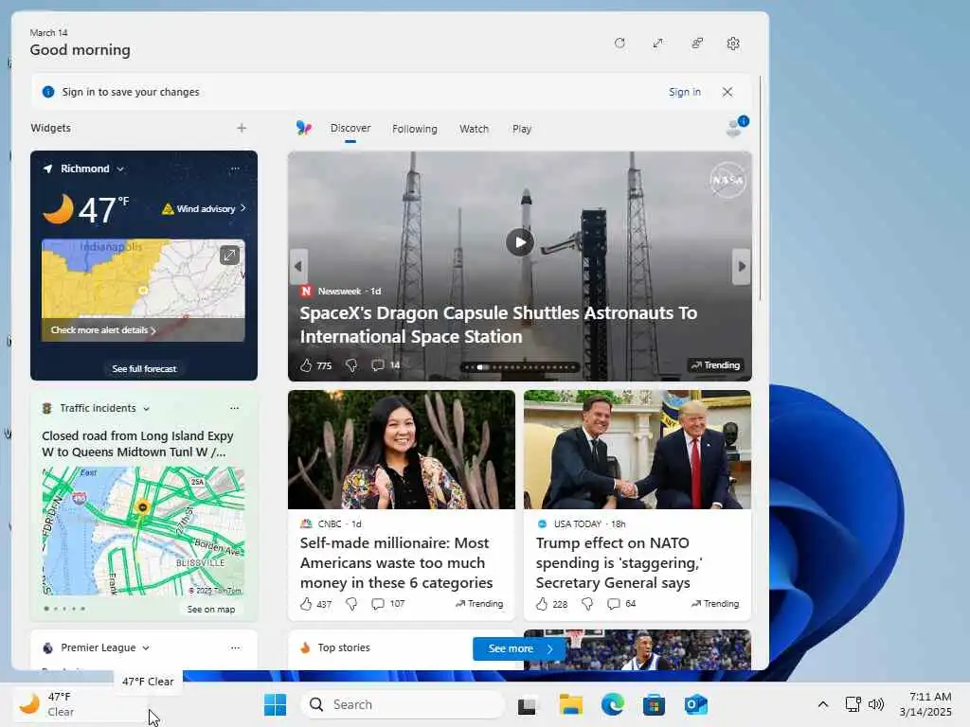Dislike the Self-made millionaire article
Image resolution: width=970 pixels, height=727 pixels.
351,604
